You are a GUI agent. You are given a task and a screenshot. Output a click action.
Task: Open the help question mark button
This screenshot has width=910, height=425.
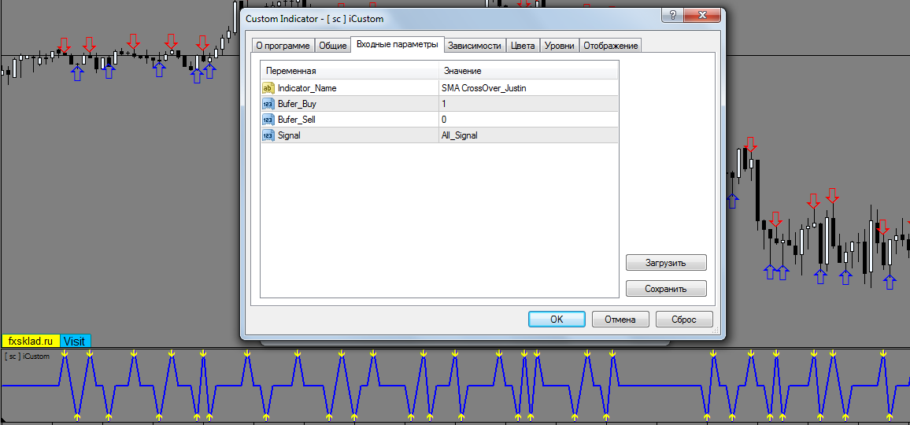point(671,15)
